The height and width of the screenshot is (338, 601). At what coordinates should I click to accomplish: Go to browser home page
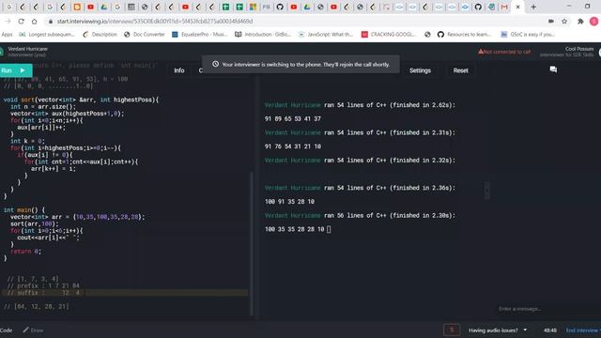34,22
